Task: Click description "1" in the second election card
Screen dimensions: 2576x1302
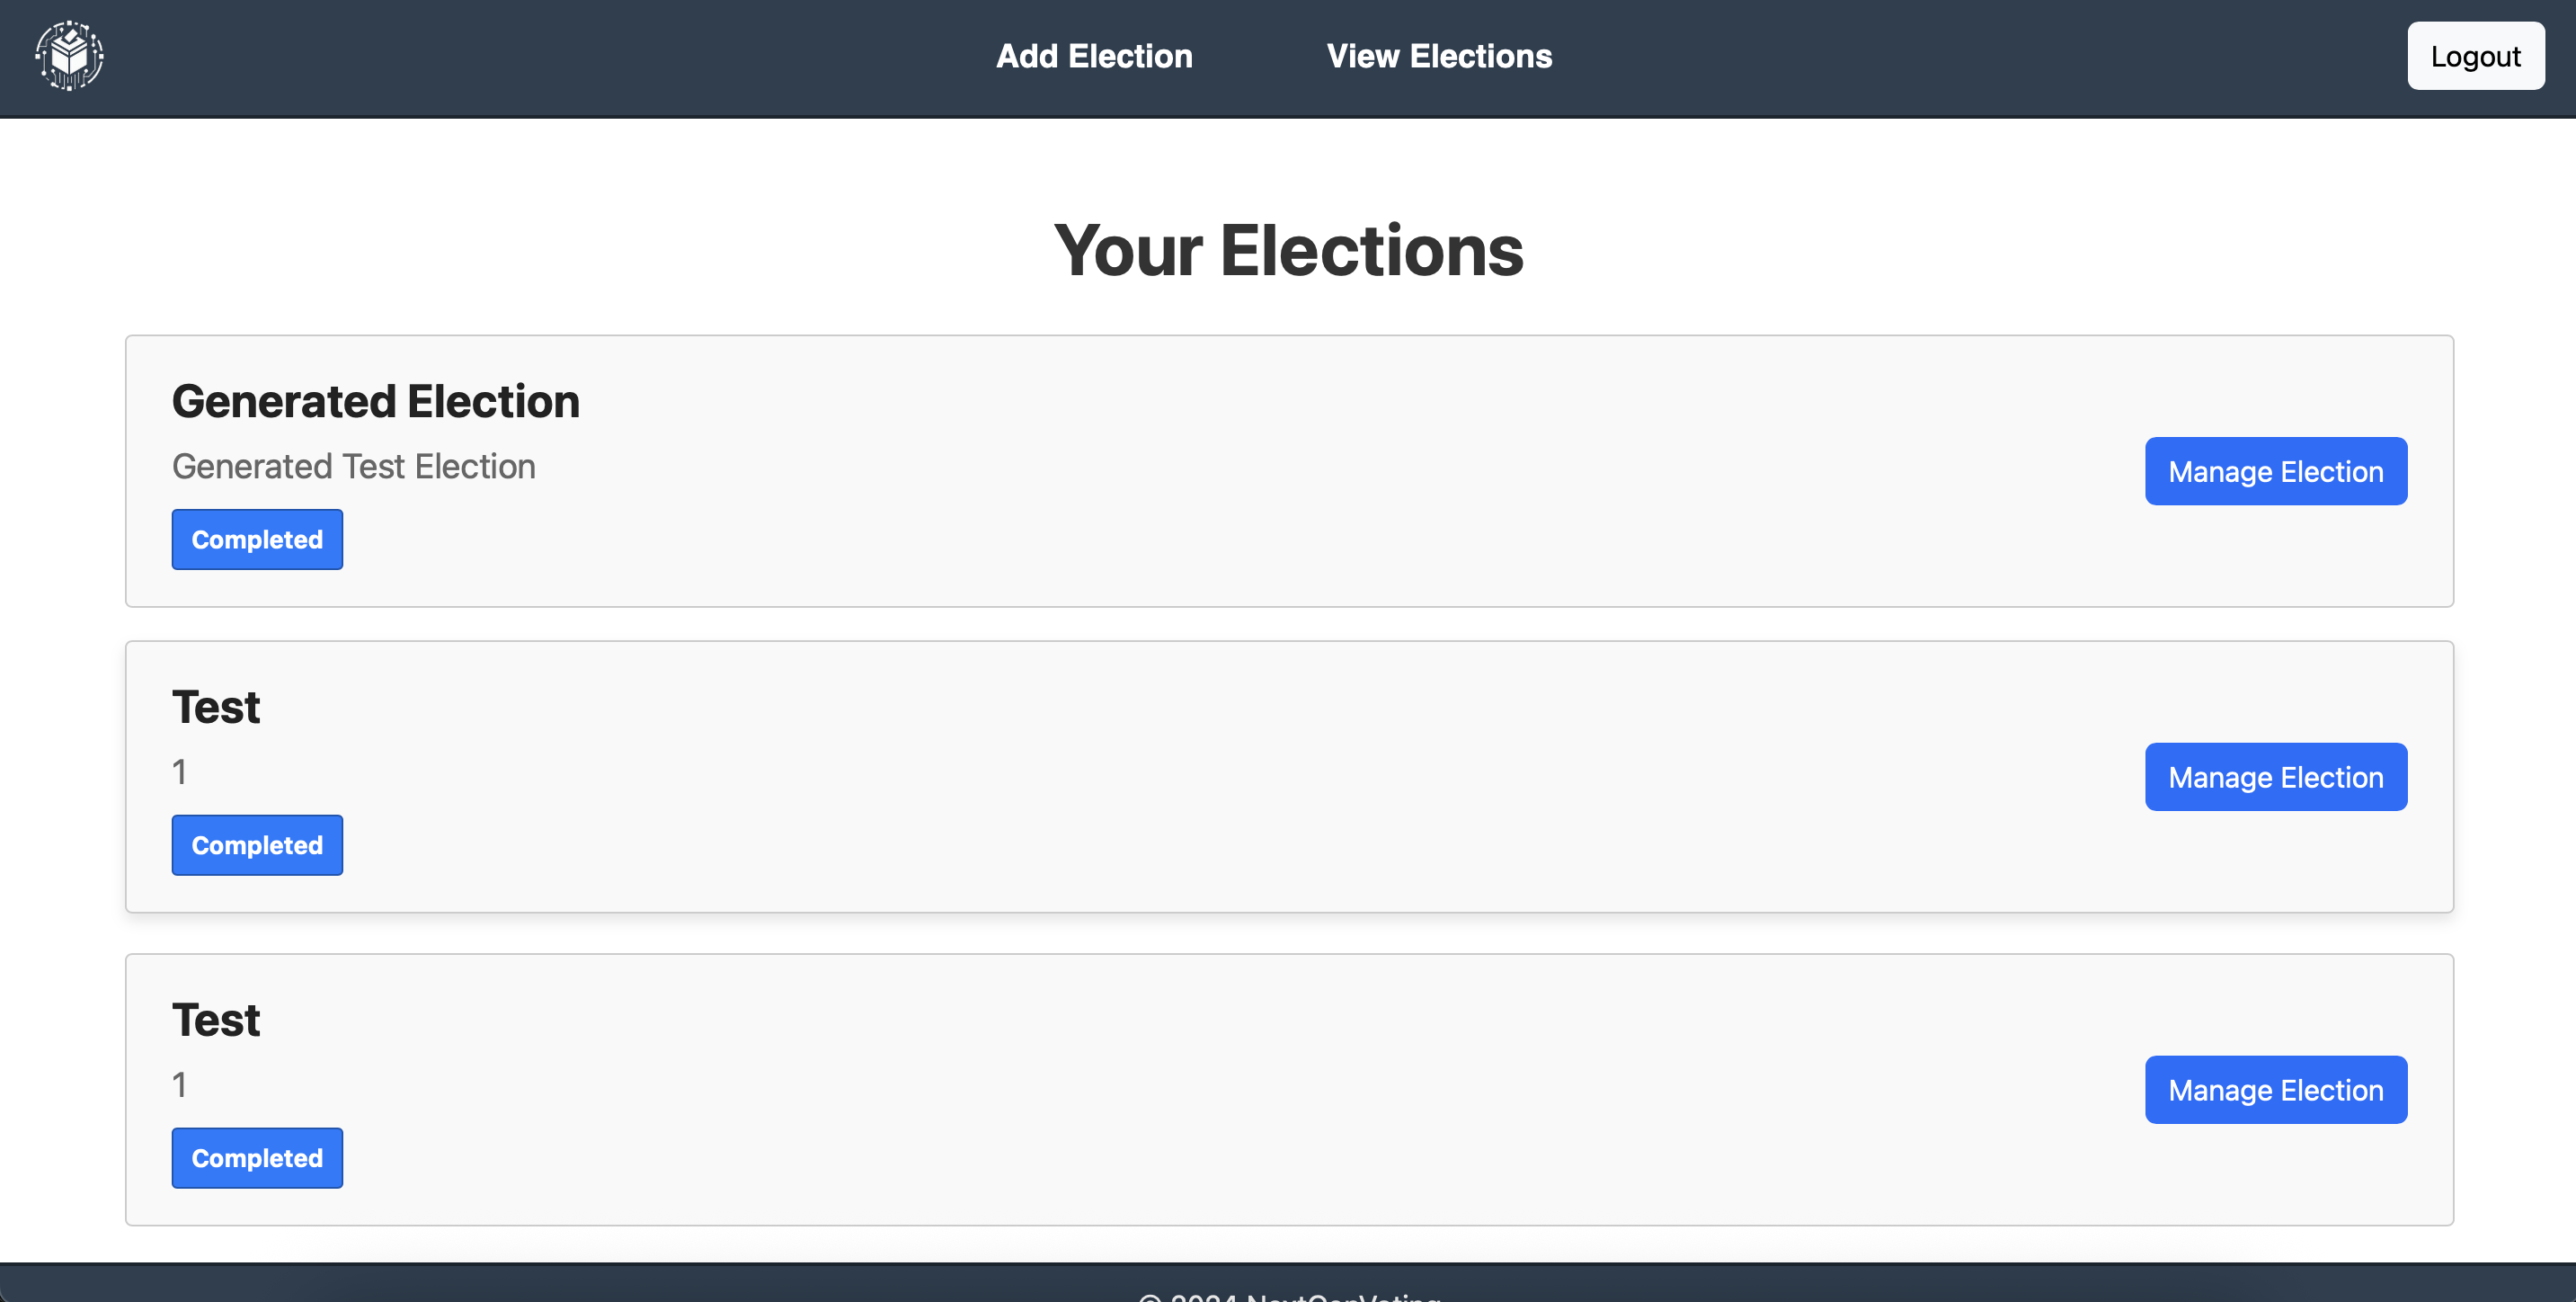Action: [x=179, y=771]
